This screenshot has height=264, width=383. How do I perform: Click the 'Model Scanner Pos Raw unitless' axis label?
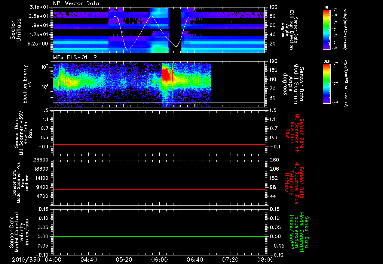click(21, 183)
